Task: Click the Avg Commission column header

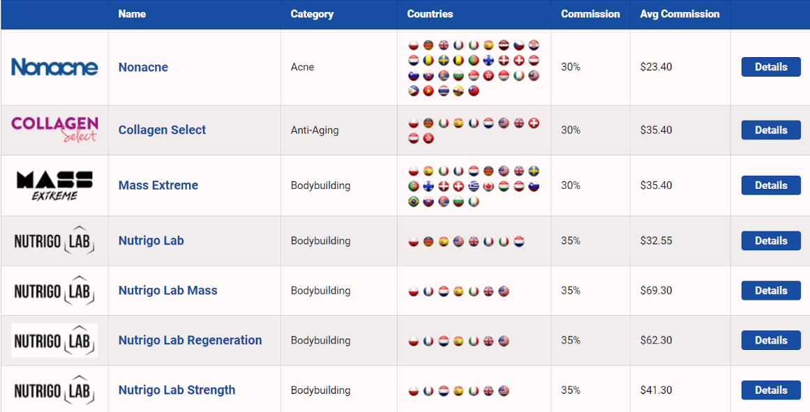Action: pos(680,14)
